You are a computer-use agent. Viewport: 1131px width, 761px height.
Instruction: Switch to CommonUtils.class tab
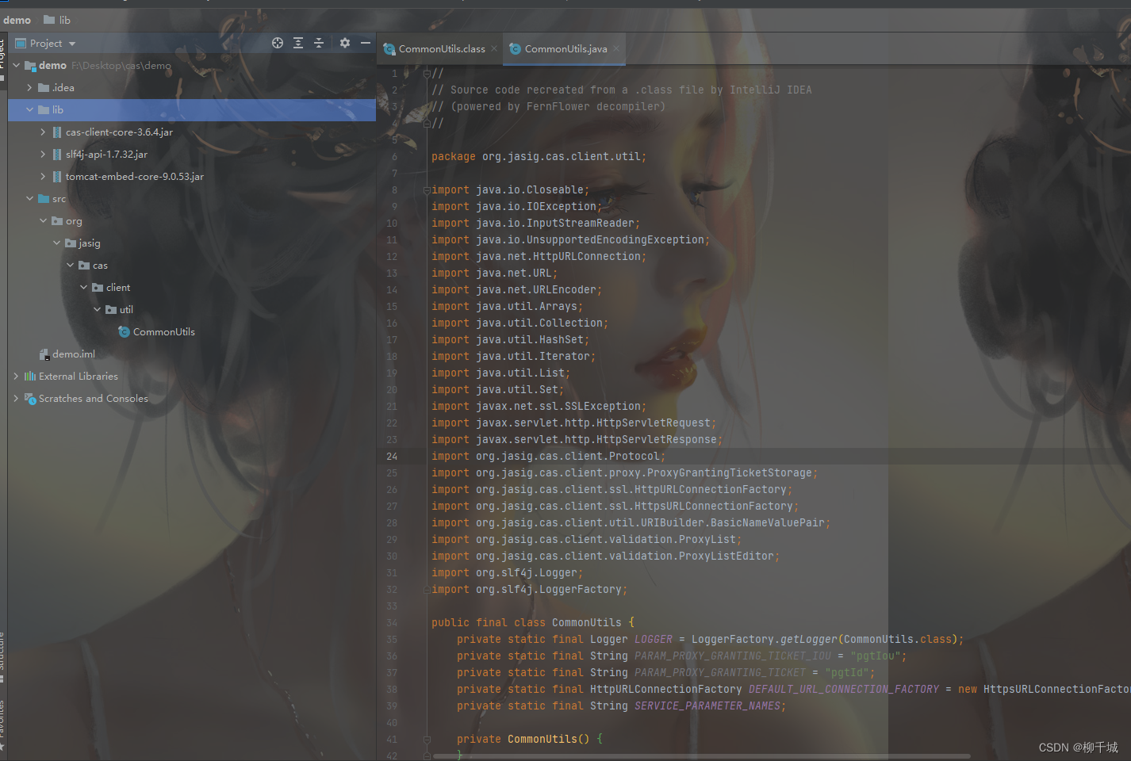442,49
